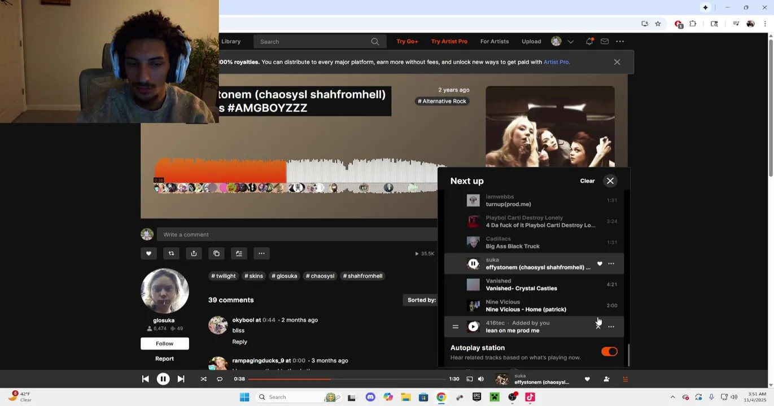
Task: Select Big Ass Black Truck in the queue
Action: click(x=534, y=242)
